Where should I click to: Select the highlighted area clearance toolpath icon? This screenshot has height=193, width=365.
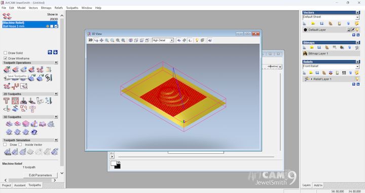[x=15, y=101]
